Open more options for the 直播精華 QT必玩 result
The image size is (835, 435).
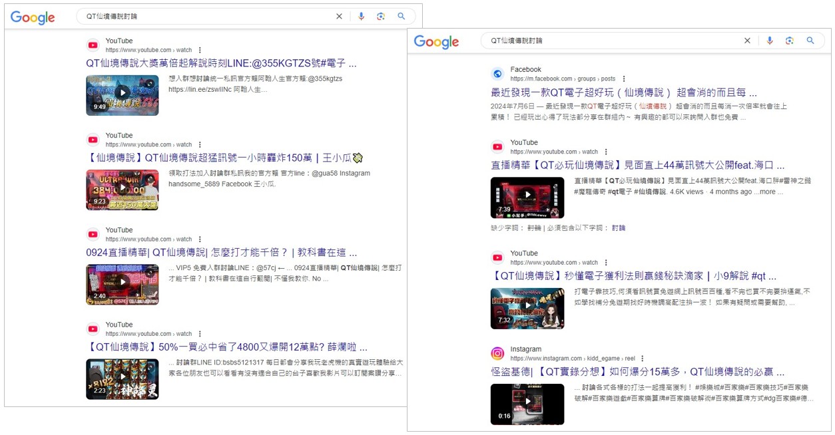point(605,152)
